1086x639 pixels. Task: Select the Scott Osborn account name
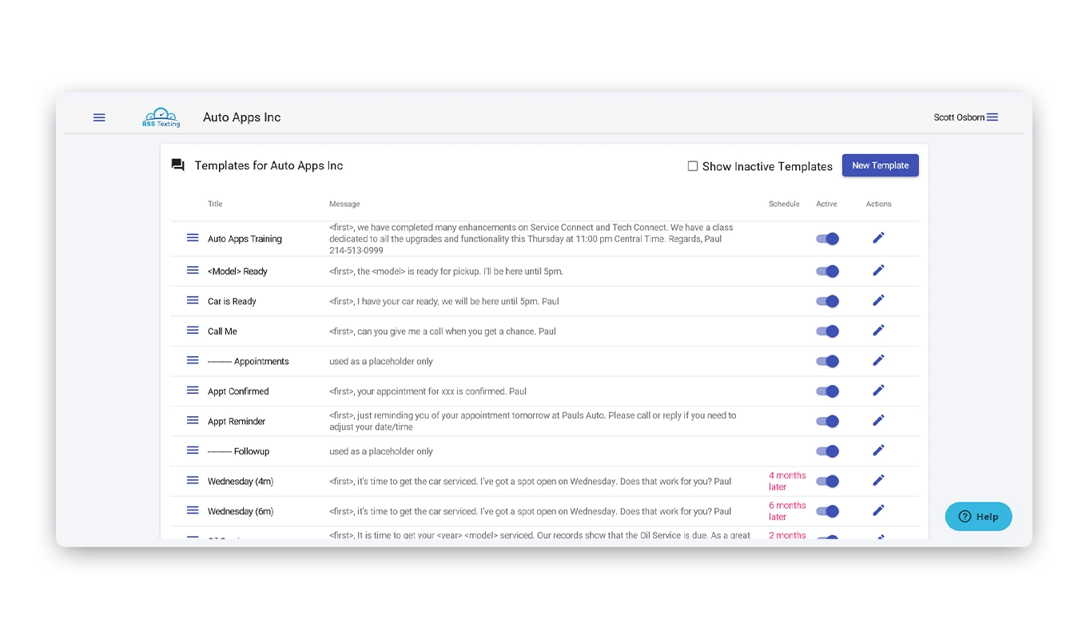(x=958, y=117)
